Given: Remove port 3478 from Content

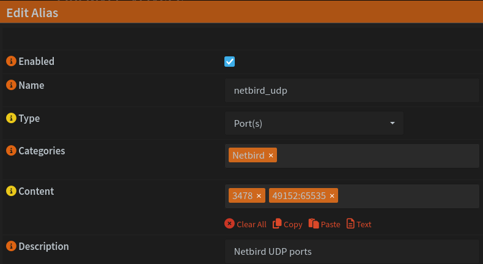Looking at the screenshot, I should tap(259, 195).
